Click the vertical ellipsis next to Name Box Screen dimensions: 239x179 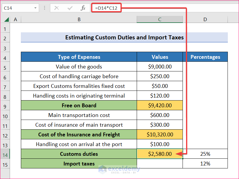[44, 8]
